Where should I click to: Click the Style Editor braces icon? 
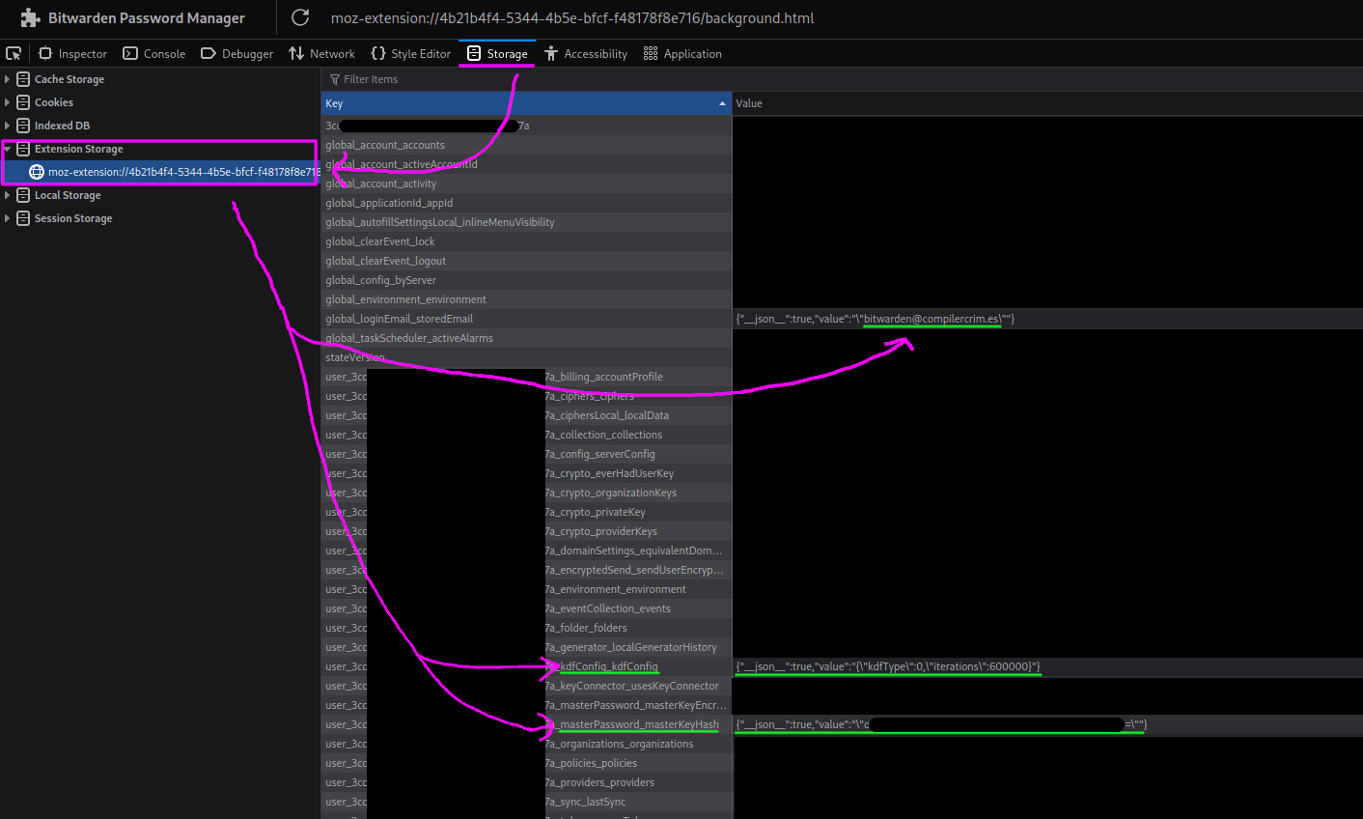coord(378,53)
